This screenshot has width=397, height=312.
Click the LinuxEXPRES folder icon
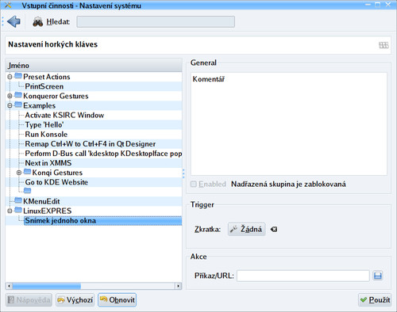[18, 210]
